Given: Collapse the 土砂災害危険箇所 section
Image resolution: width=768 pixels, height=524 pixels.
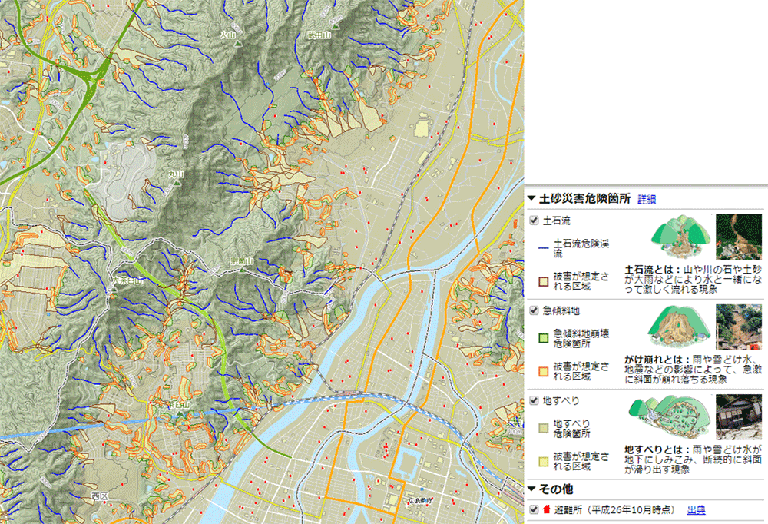Looking at the screenshot, I should 531,198.
